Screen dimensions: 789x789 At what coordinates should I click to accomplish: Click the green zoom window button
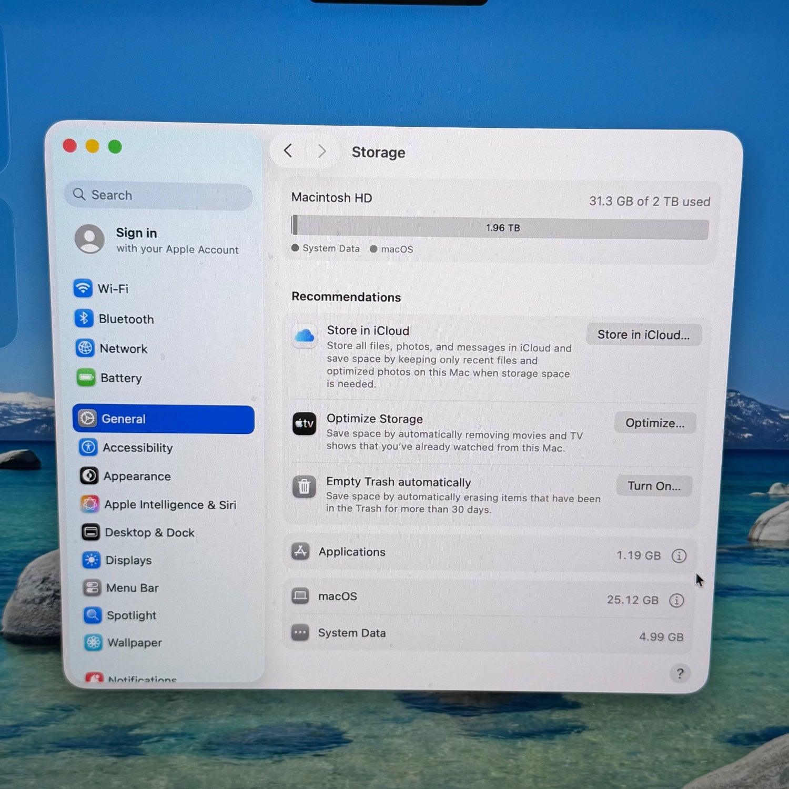[115, 147]
